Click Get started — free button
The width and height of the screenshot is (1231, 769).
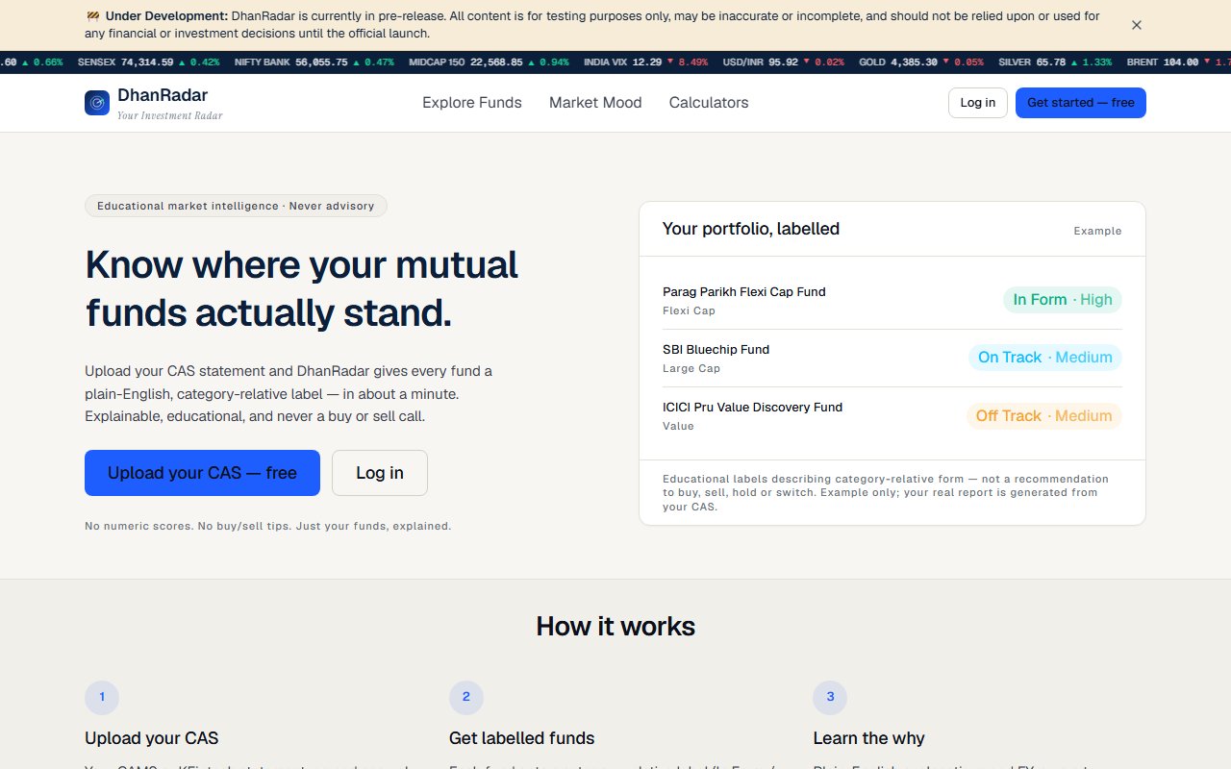(1081, 103)
